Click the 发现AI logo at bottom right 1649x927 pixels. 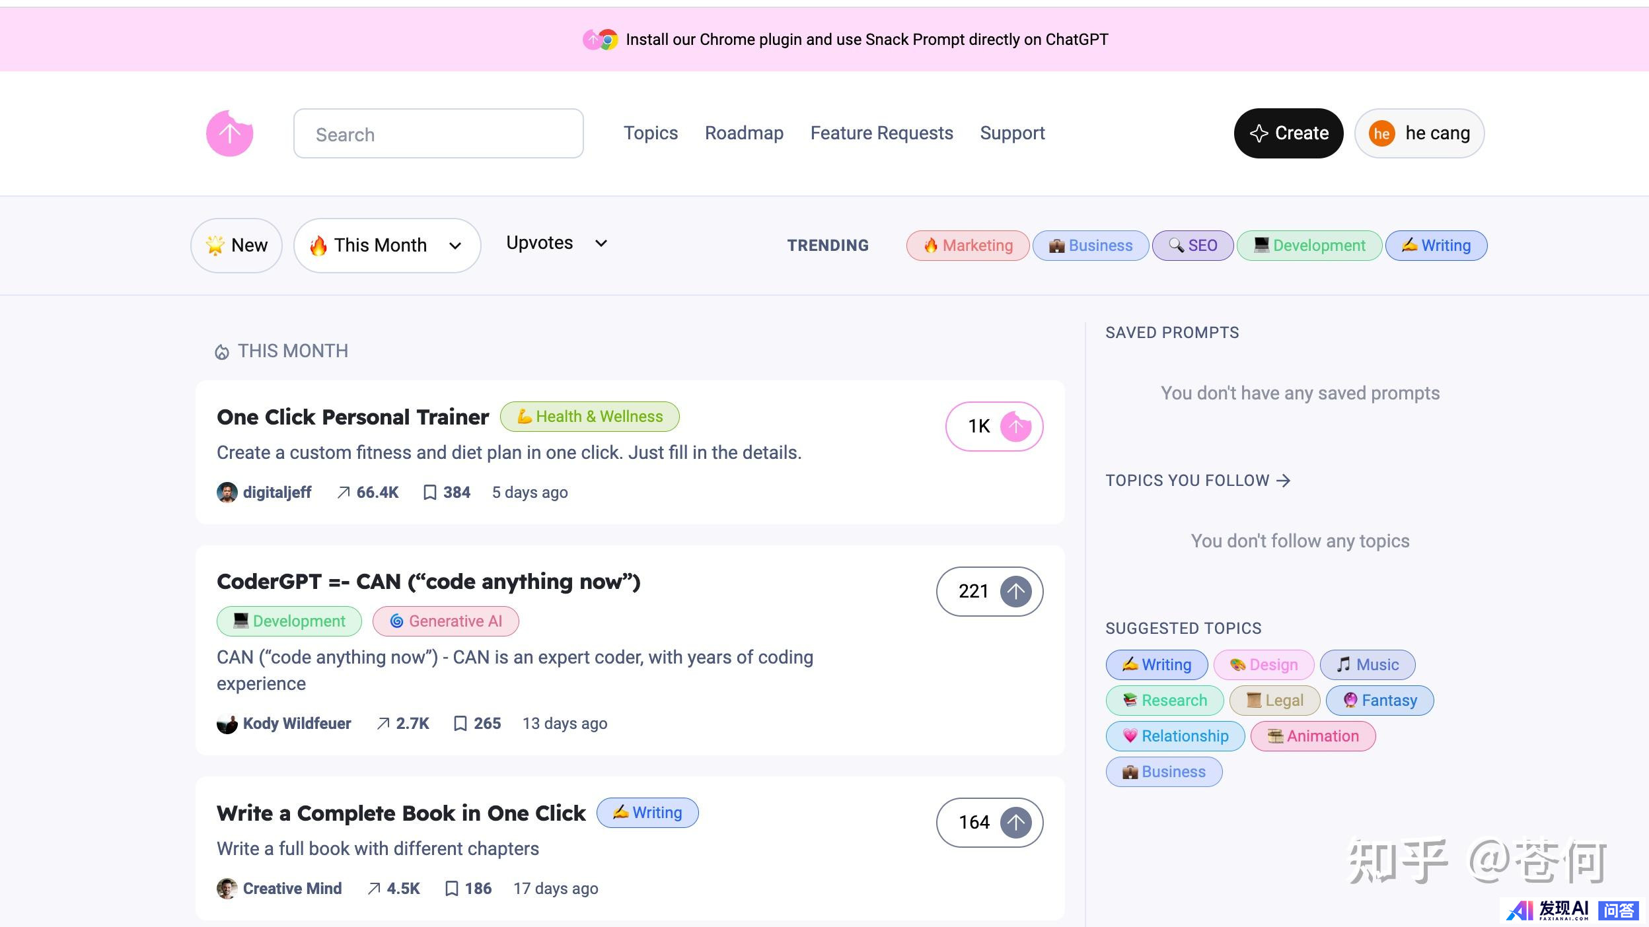[x=1547, y=910]
